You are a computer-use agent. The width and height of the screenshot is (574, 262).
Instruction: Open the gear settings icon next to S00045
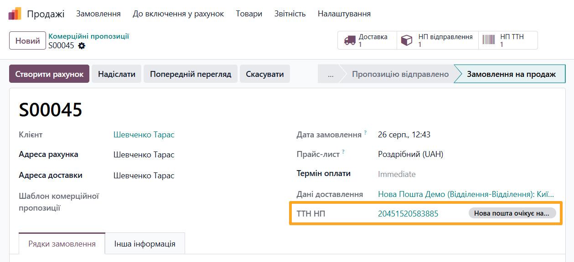click(x=82, y=45)
